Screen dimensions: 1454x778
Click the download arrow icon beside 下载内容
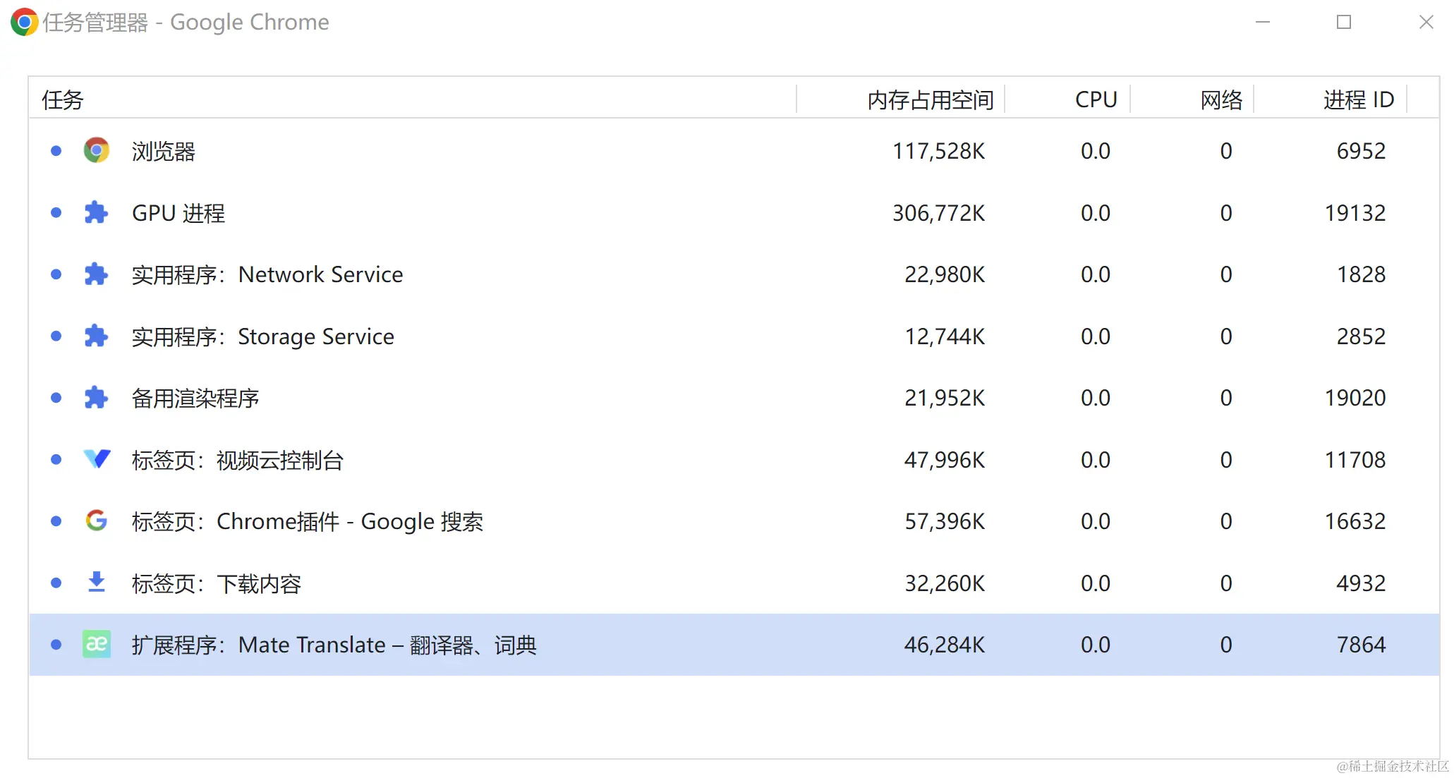tap(96, 583)
